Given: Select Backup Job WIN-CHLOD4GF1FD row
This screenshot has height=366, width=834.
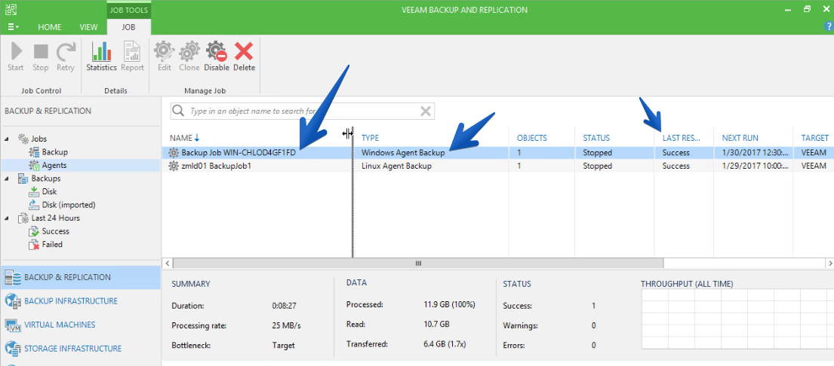Looking at the screenshot, I should pyautogui.click(x=497, y=152).
